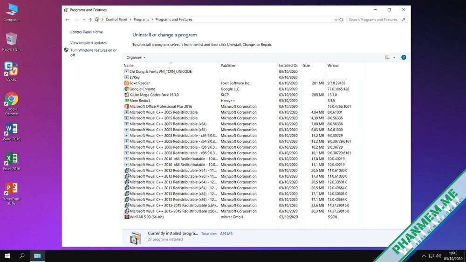Show hidden system tray icons chevron
Screen dimensions: 466x262
click(424, 256)
